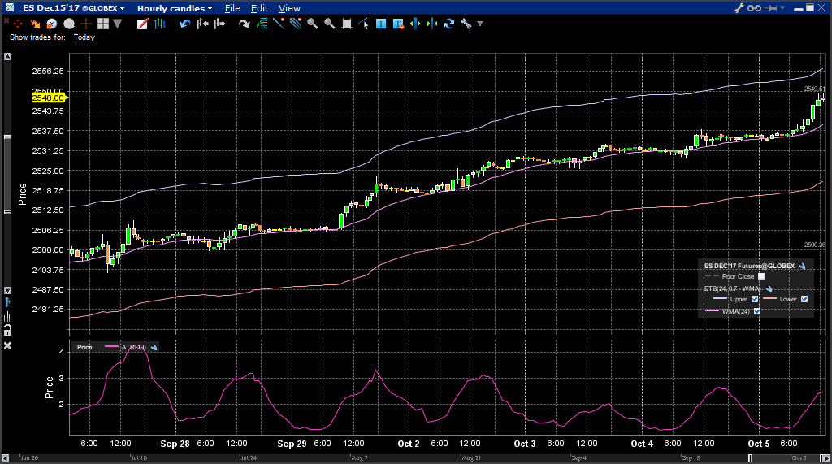This screenshot has width=832, height=464.
Task: Click the blue undo arrow icon
Action: coord(184,24)
